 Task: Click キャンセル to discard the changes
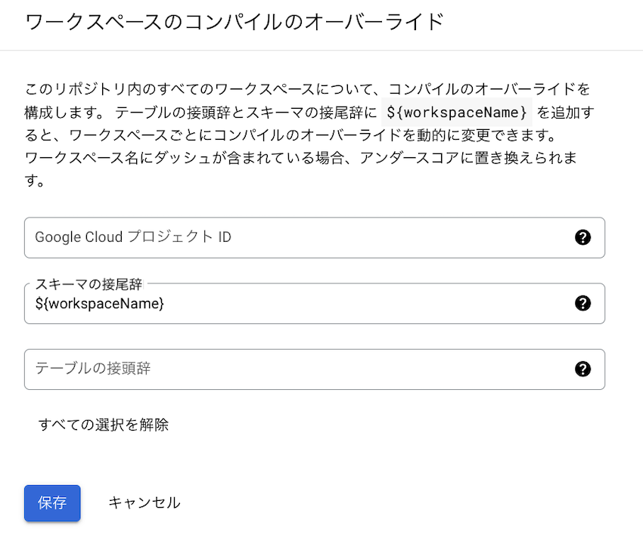pos(144,502)
